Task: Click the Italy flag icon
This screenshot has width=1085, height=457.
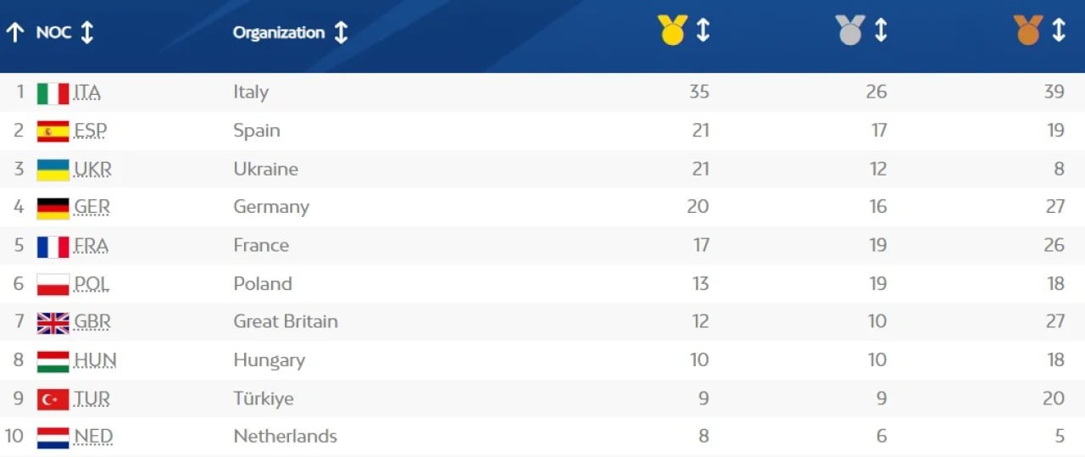Action: pos(53,92)
